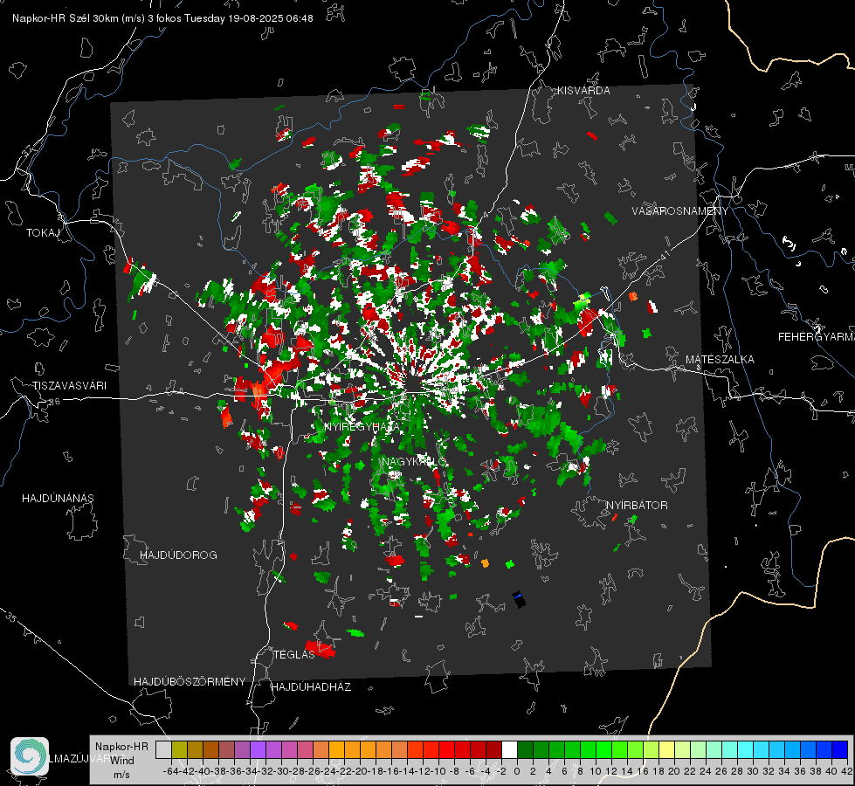The image size is (855, 786).
Task: Click the '-64' legend value
Action: [170, 771]
